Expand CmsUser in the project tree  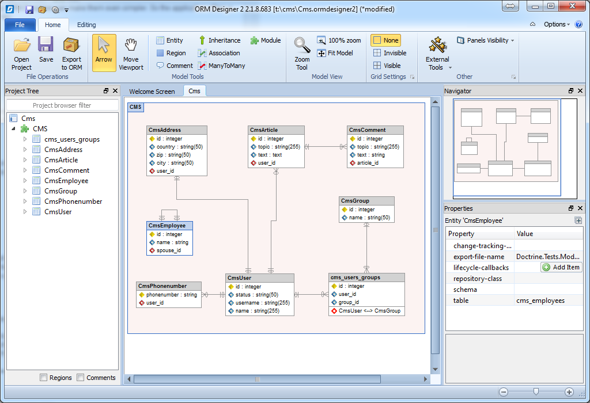click(x=25, y=212)
